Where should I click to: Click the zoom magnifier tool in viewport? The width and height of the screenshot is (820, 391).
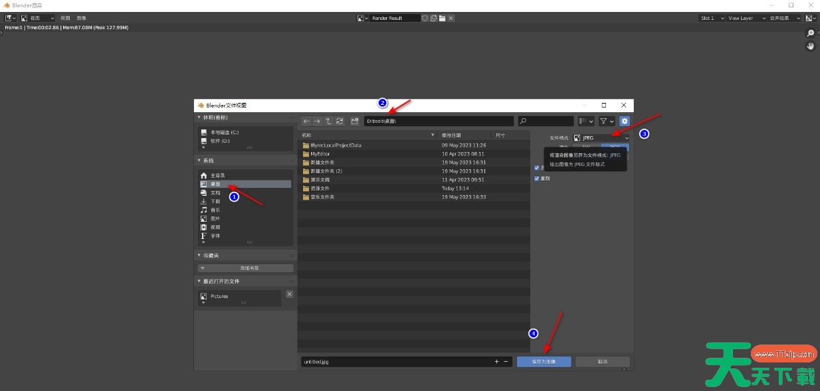(810, 33)
